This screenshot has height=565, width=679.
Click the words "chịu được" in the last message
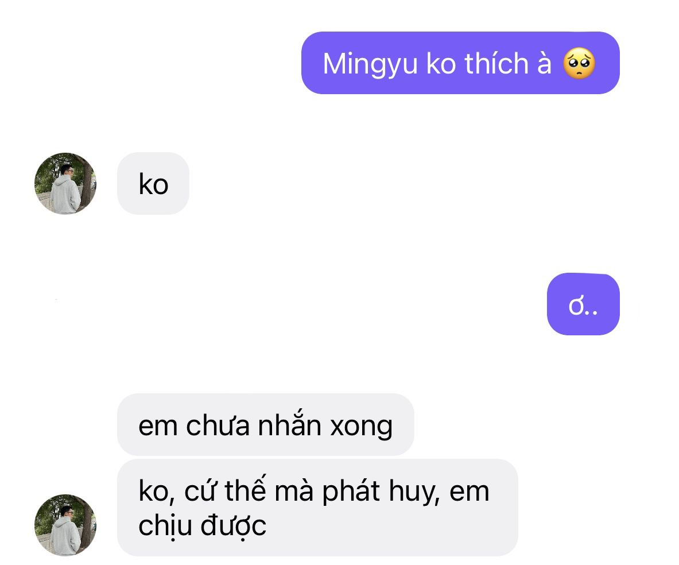tap(202, 527)
